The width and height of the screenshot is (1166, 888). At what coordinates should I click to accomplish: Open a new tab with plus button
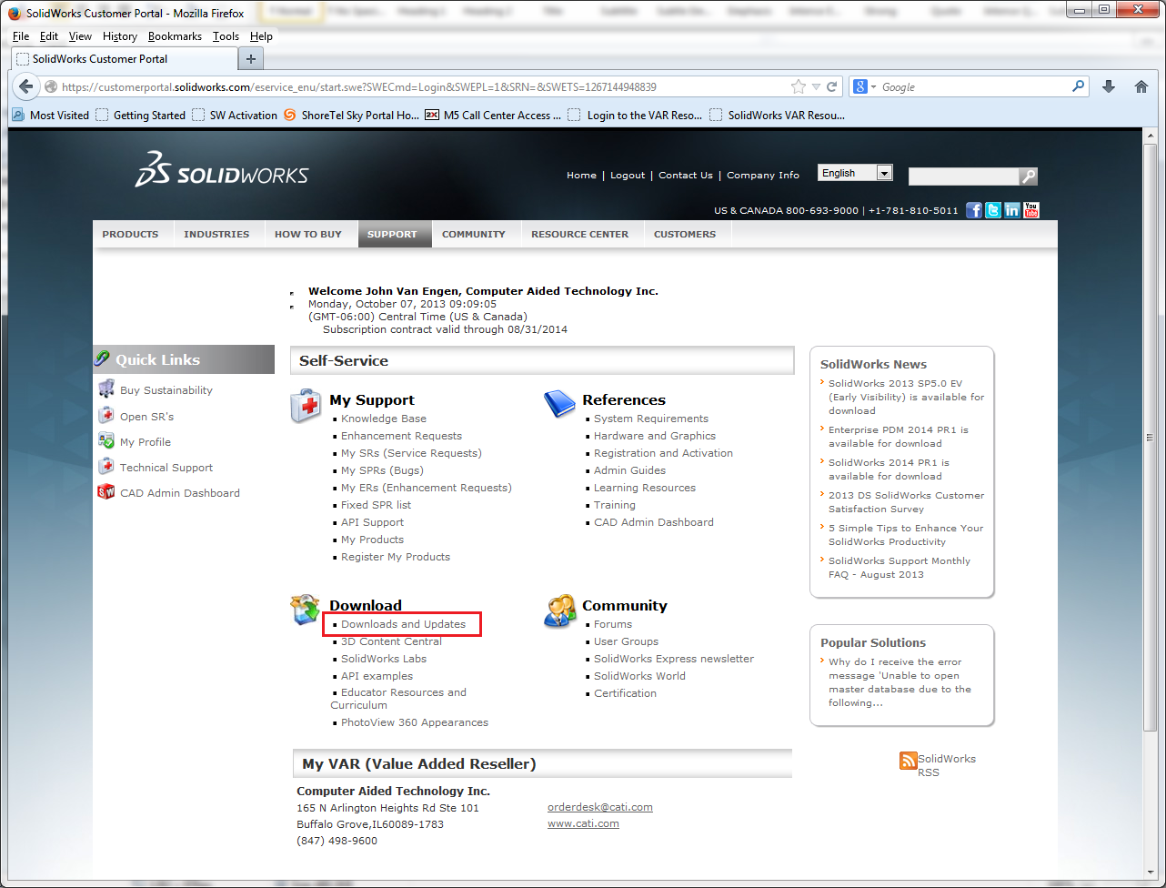(x=251, y=59)
